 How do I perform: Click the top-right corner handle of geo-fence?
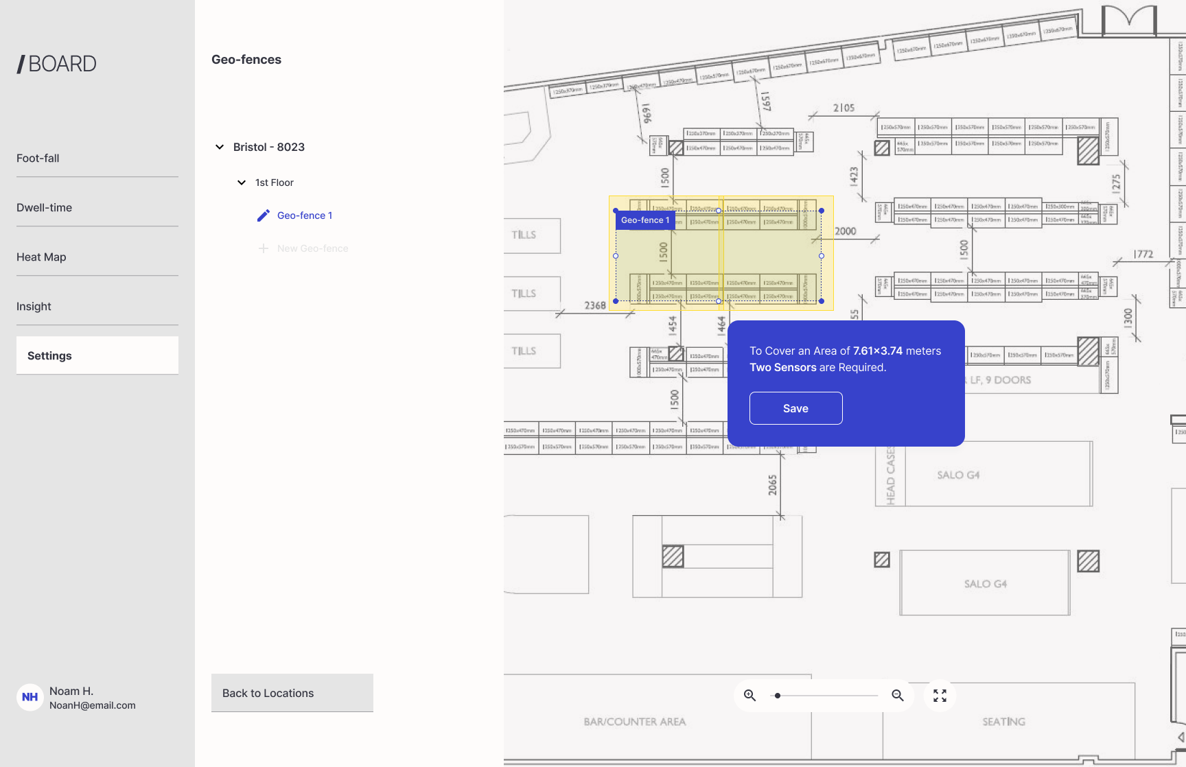[822, 211]
